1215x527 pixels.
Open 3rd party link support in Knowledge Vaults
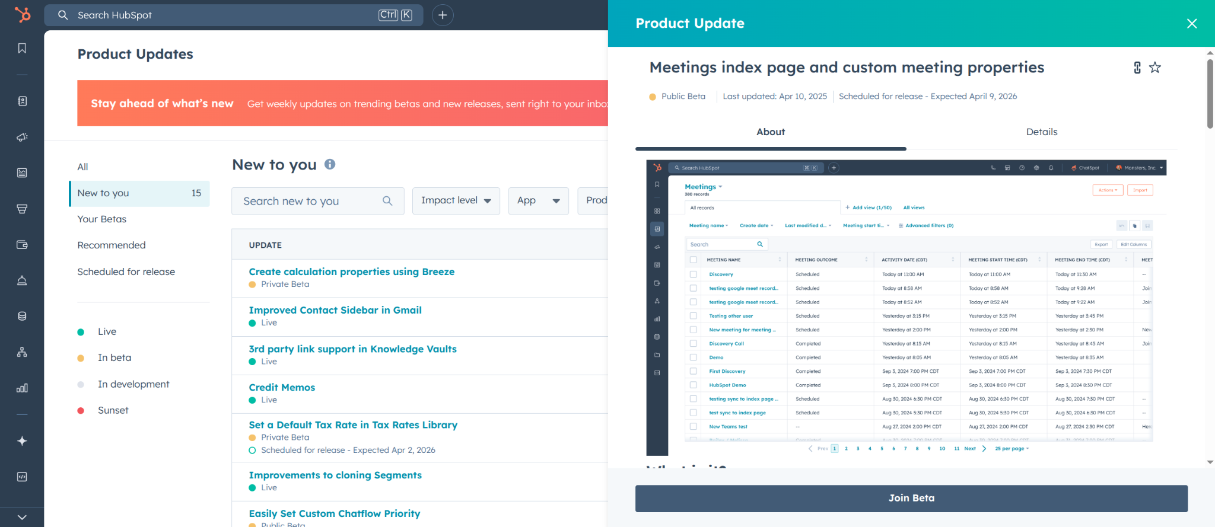(x=353, y=349)
